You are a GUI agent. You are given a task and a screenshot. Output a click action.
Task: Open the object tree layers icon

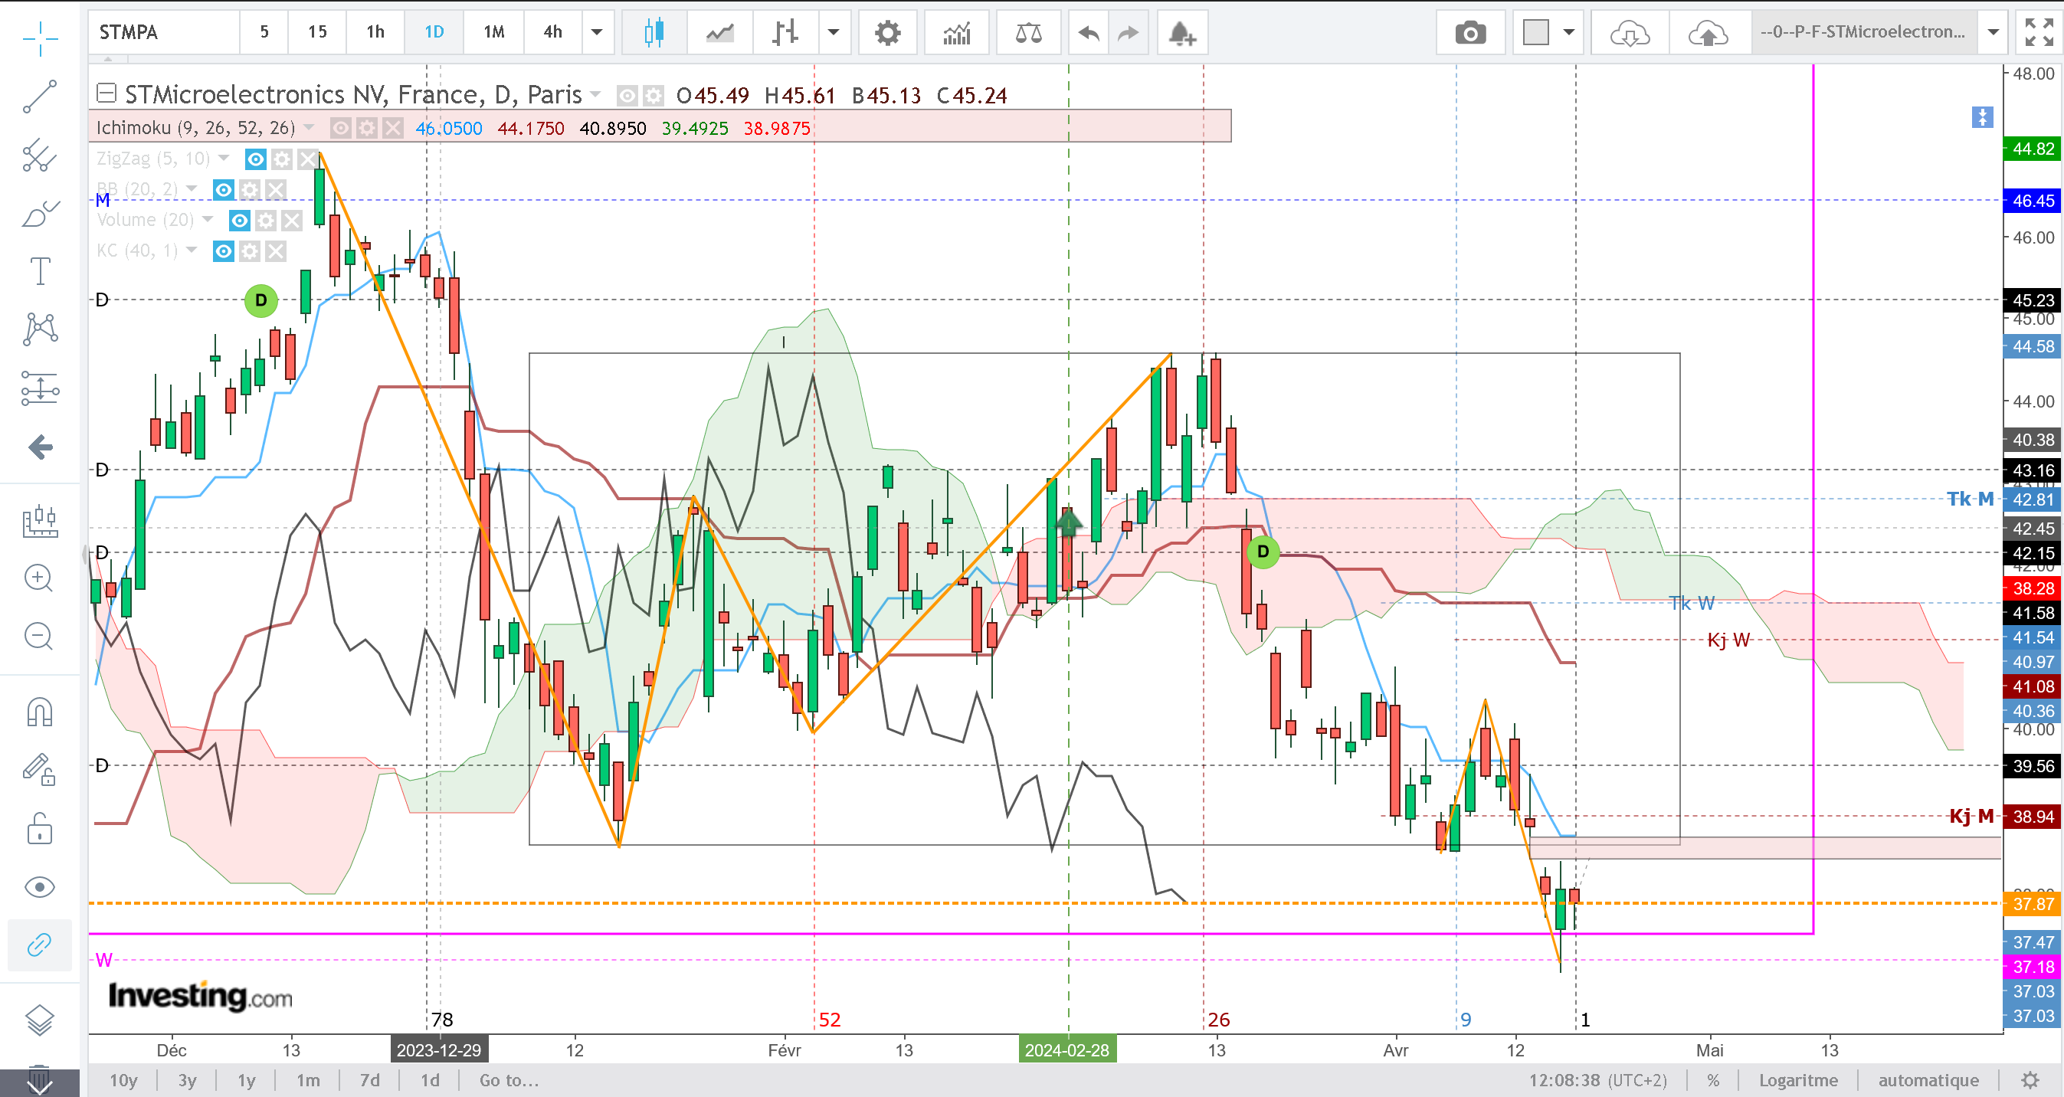click(40, 1020)
